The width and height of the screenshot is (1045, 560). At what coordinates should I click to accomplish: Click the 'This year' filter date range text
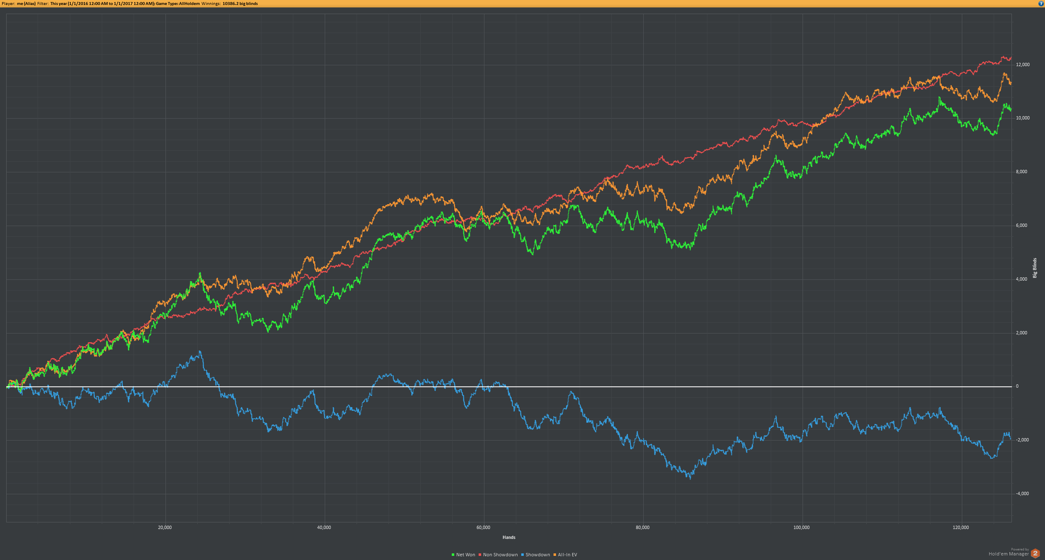point(102,4)
